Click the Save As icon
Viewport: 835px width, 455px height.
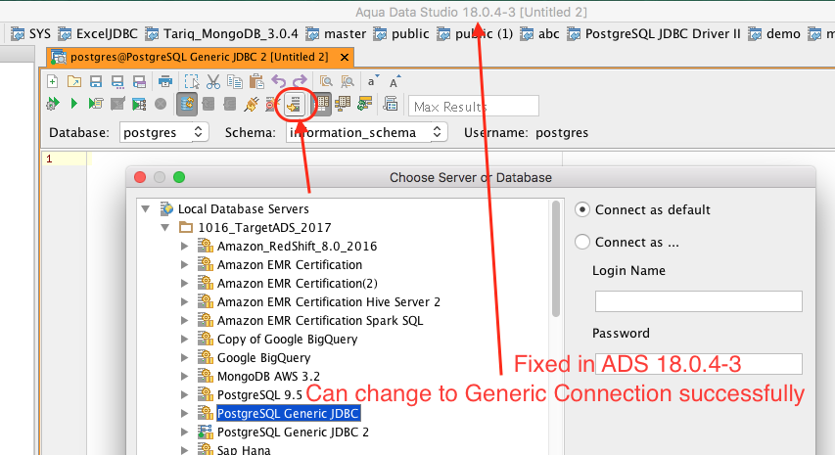pyautogui.click(x=117, y=81)
